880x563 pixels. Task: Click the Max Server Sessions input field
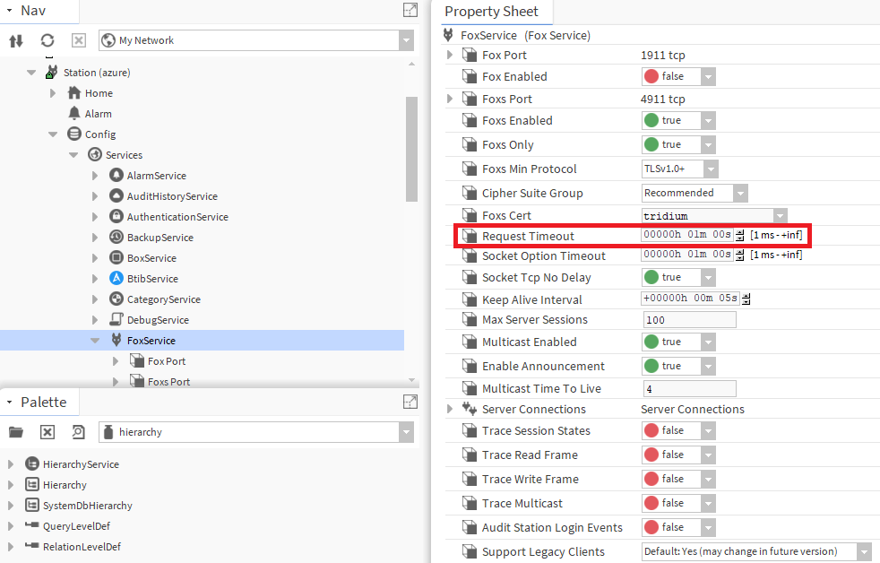pos(688,320)
